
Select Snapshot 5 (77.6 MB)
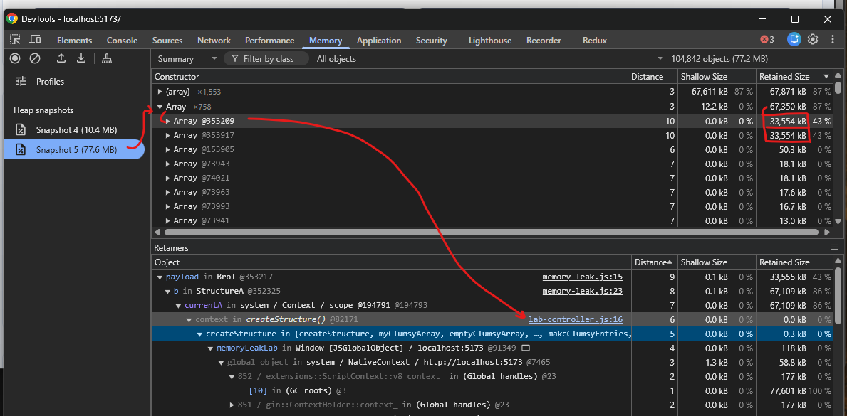point(74,149)
